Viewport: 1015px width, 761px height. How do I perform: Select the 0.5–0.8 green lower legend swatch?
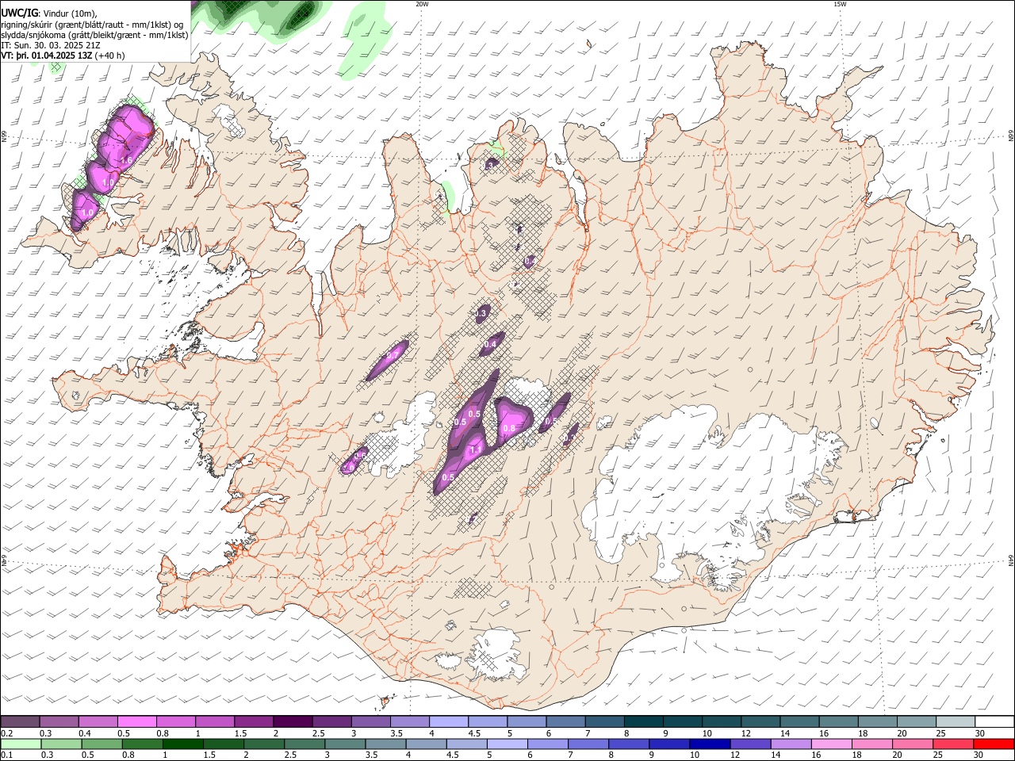pos(101,744)
